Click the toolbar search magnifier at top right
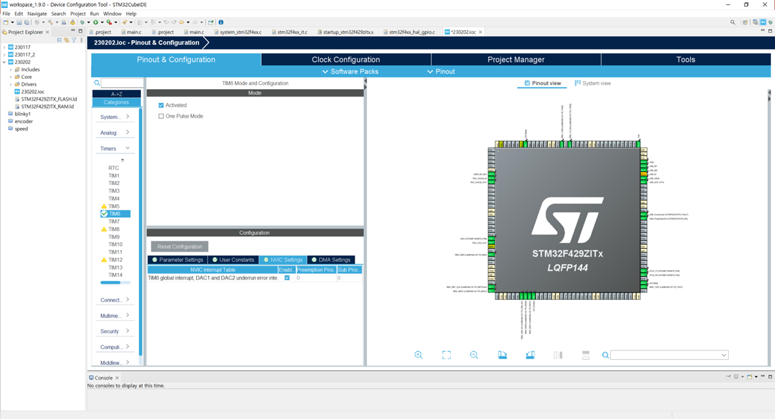 click(733, 22)
